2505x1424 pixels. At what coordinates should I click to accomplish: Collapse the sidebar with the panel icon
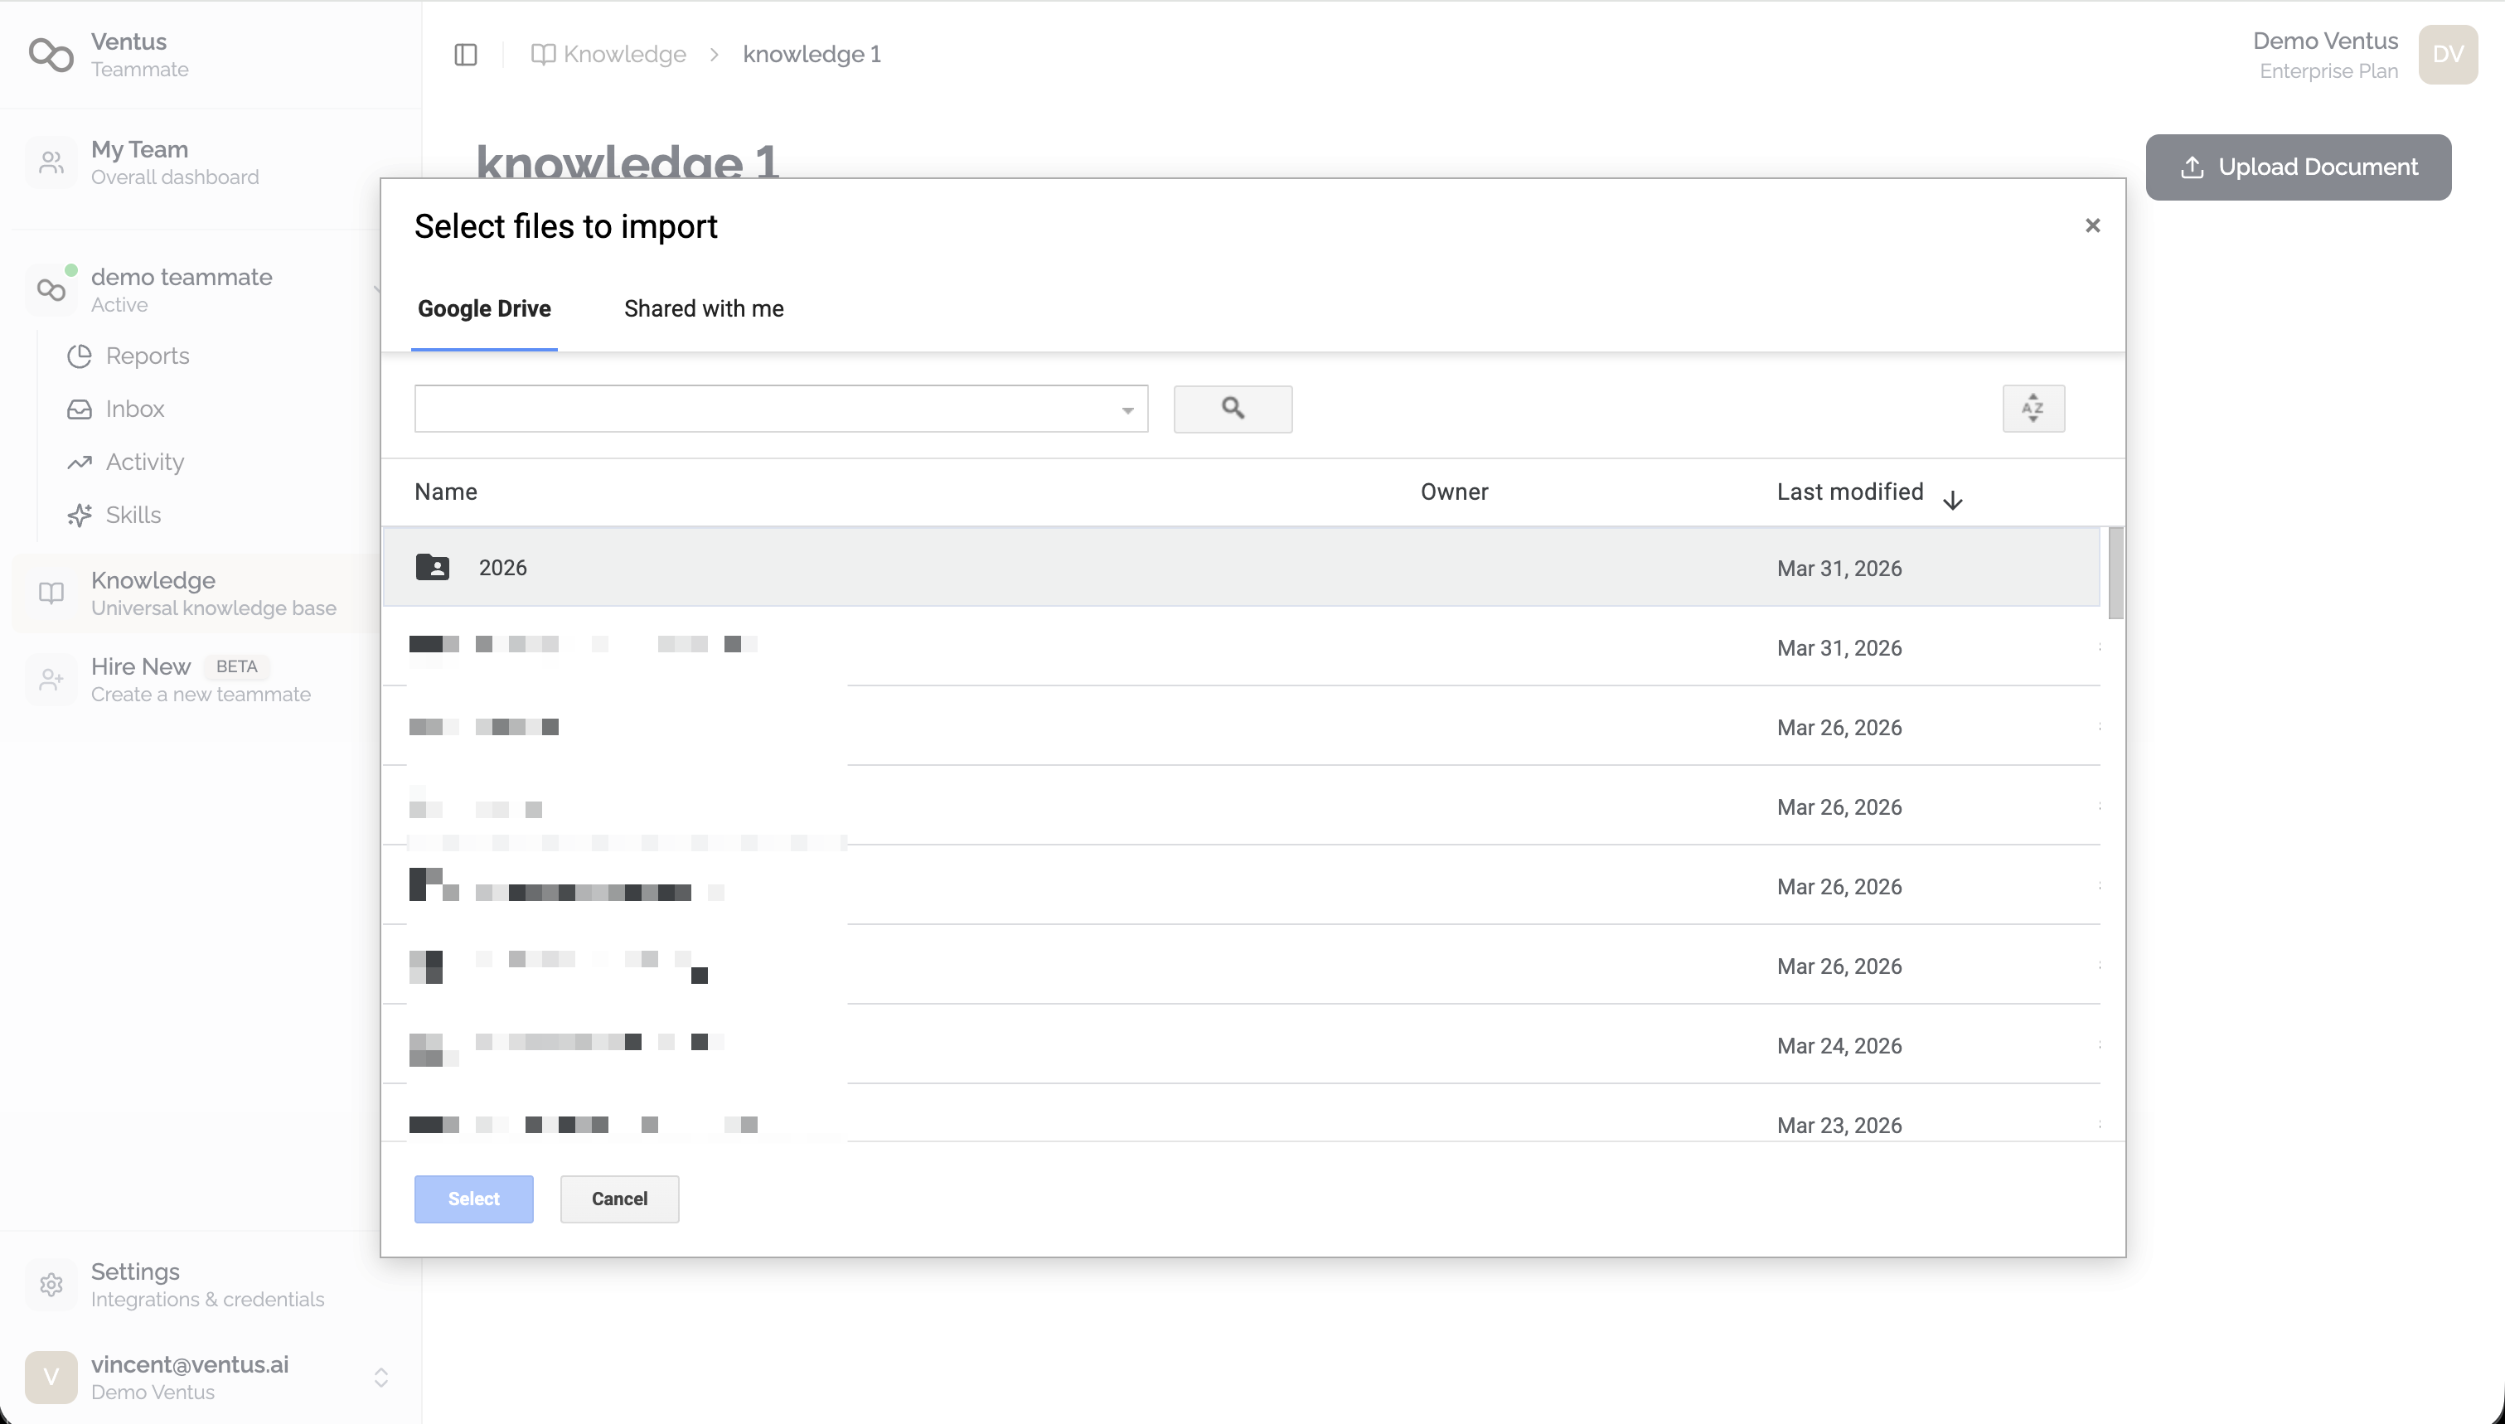tap(464, 54)
